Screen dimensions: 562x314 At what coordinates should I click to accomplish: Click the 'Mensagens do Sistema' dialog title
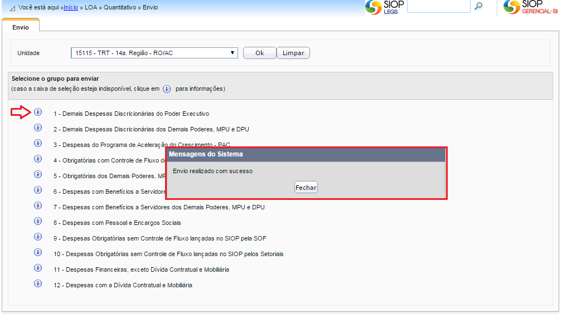(x=206, y=154)
